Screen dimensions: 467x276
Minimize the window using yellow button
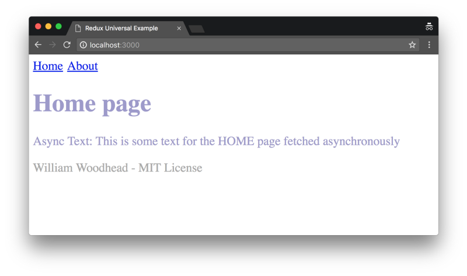point(48,26)
